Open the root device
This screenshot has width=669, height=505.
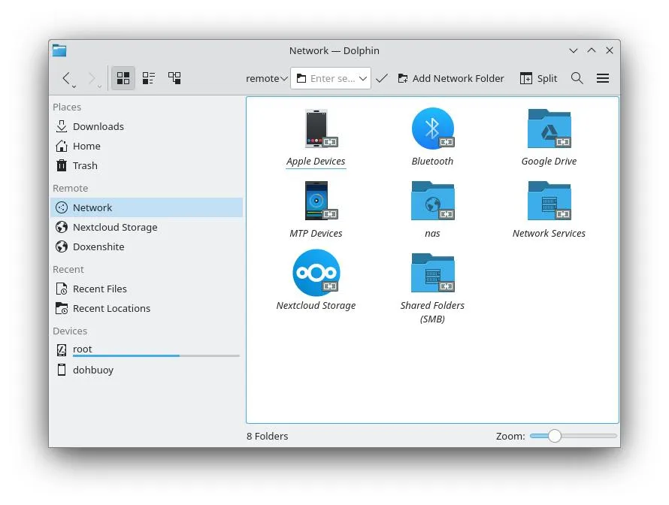147,350
